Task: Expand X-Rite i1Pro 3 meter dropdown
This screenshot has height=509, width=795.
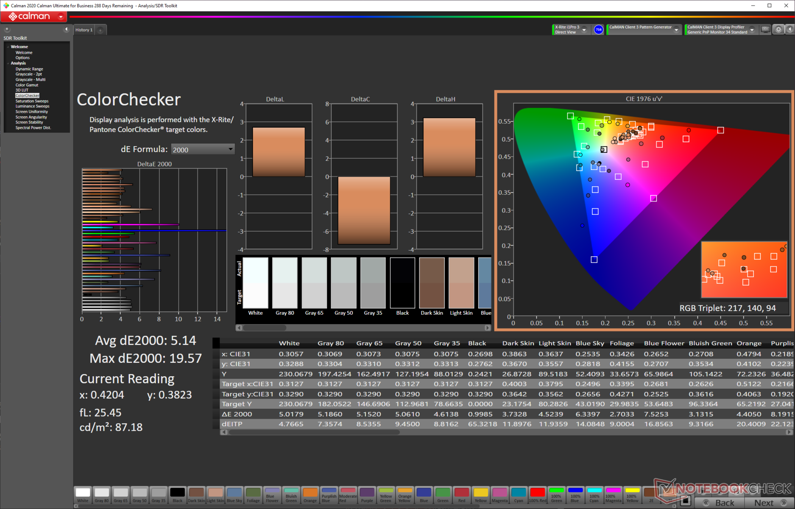Action: pos(584,30)
